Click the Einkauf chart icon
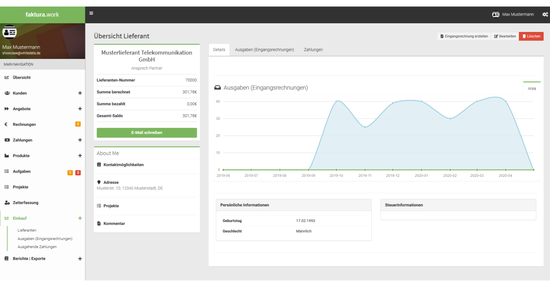Image resolution: width=550 pixels, height=287 pixels. 7,218
